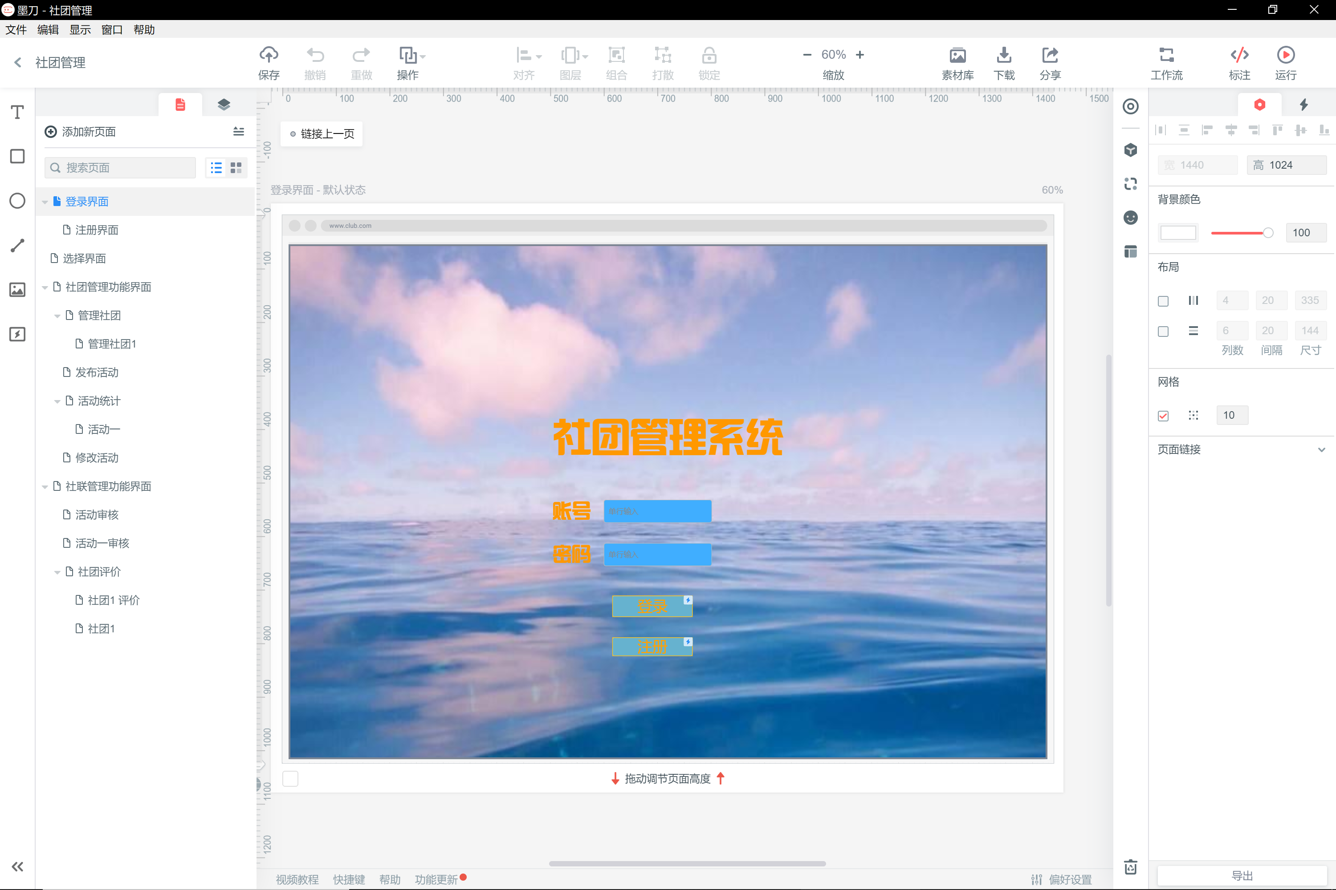
Task: Select the Line drawing tool
Action: point(18,245)
